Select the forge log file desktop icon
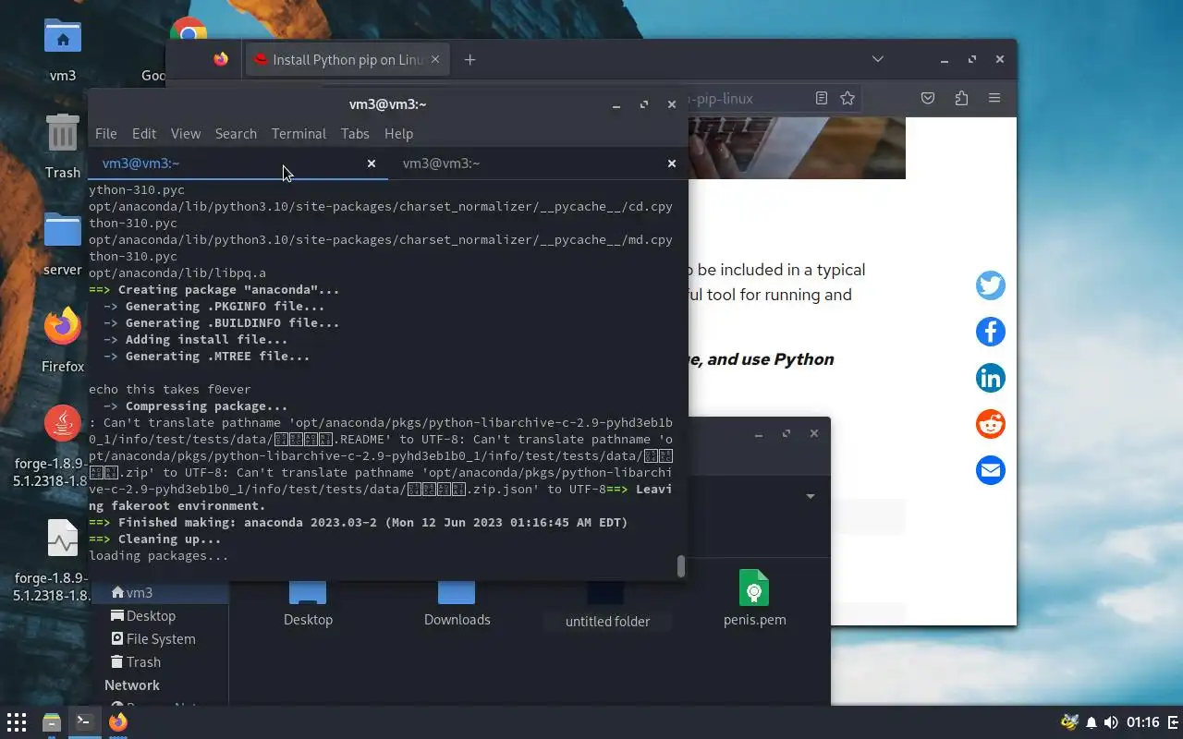This screenshot has height=739, width=1183. (62, 539)
